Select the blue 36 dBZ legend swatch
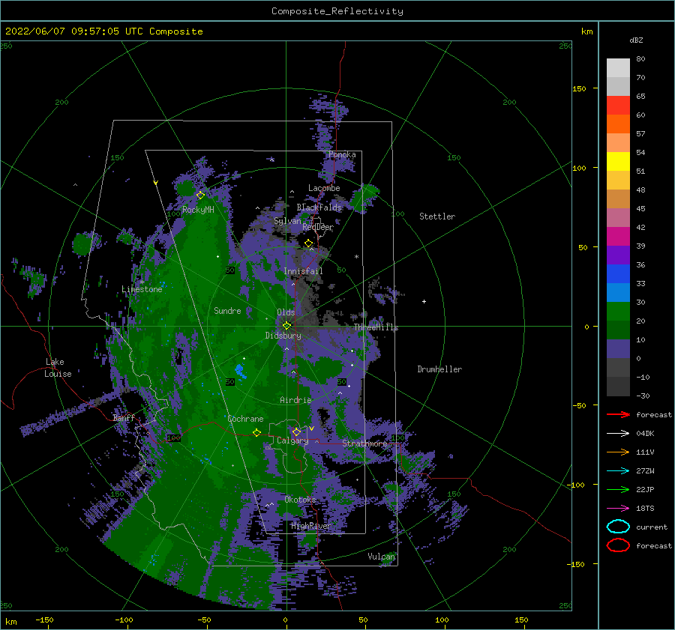The height and width of the screenshot is (630, 675). [x=618, y=273]
